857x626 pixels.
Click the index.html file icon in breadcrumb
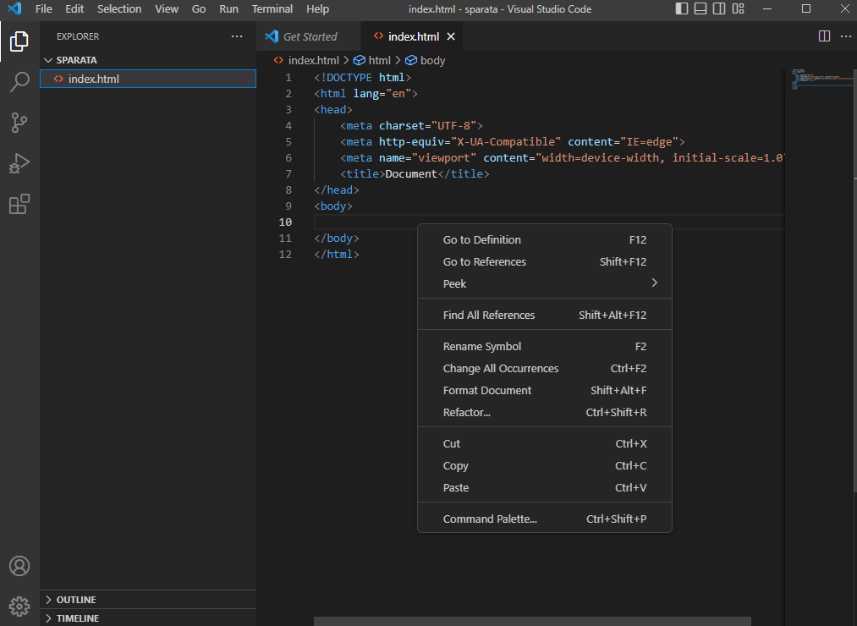[x=278, y=60]
